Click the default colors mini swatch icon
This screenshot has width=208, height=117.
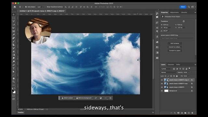12,88
